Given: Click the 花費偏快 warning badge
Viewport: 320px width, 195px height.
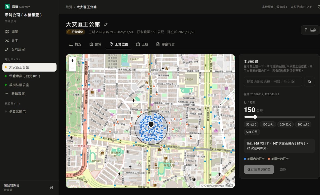Looking at the screenshot, I should [x=75, y=32].
